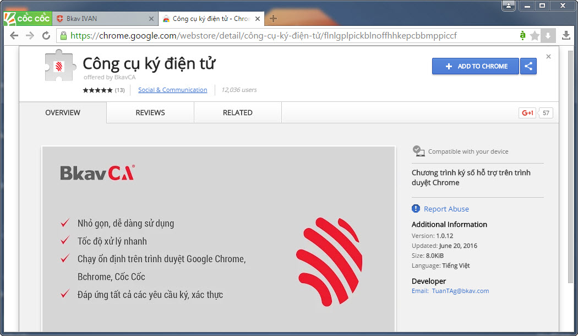
Task: Select the Công cụ ký điện tử browser tab
Action: click(x=211, y=18)
